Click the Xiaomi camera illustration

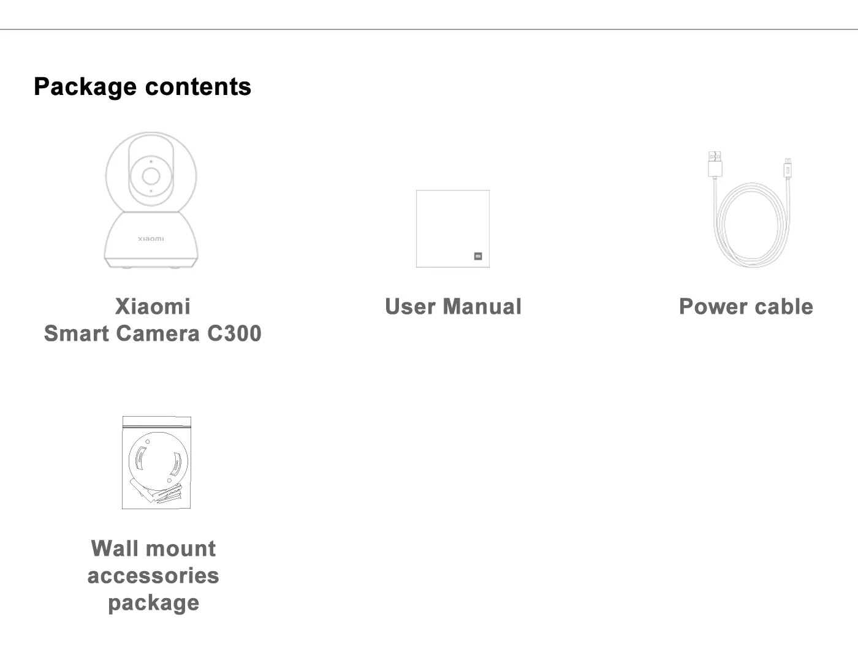point(151,200)
